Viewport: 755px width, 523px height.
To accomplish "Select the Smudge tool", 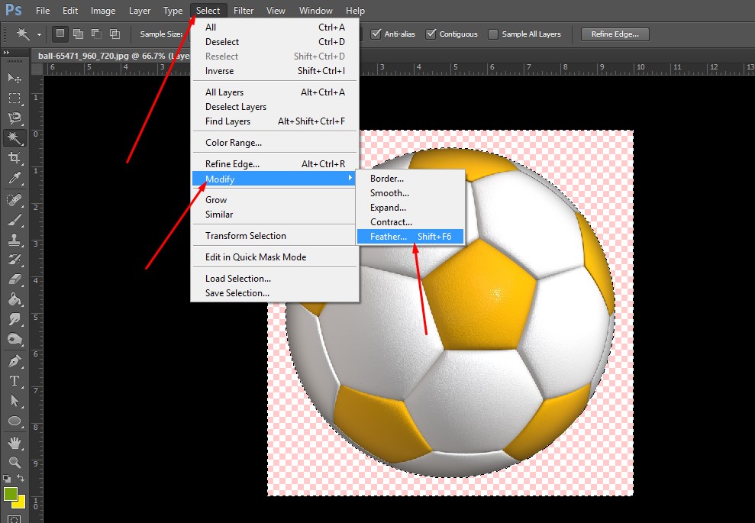I will click(15, 319).
